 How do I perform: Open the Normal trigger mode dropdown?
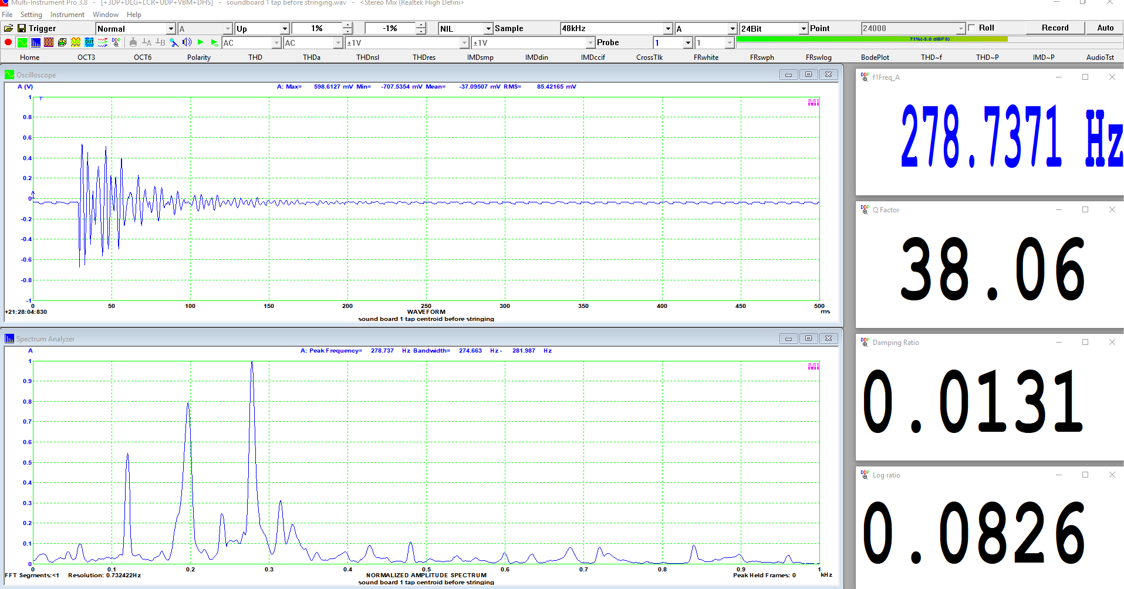click(171, 28)
